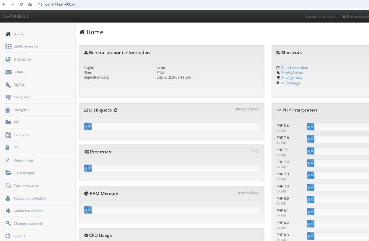Image resolution: width=369 pixels, height=241 pixels.
Task: Go to Account information section
Action: [x=30, y=198]
